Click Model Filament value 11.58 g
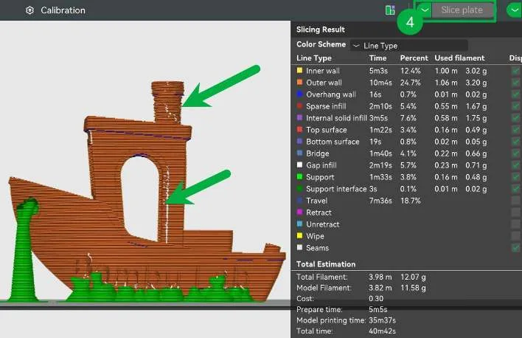 [413, 288]
